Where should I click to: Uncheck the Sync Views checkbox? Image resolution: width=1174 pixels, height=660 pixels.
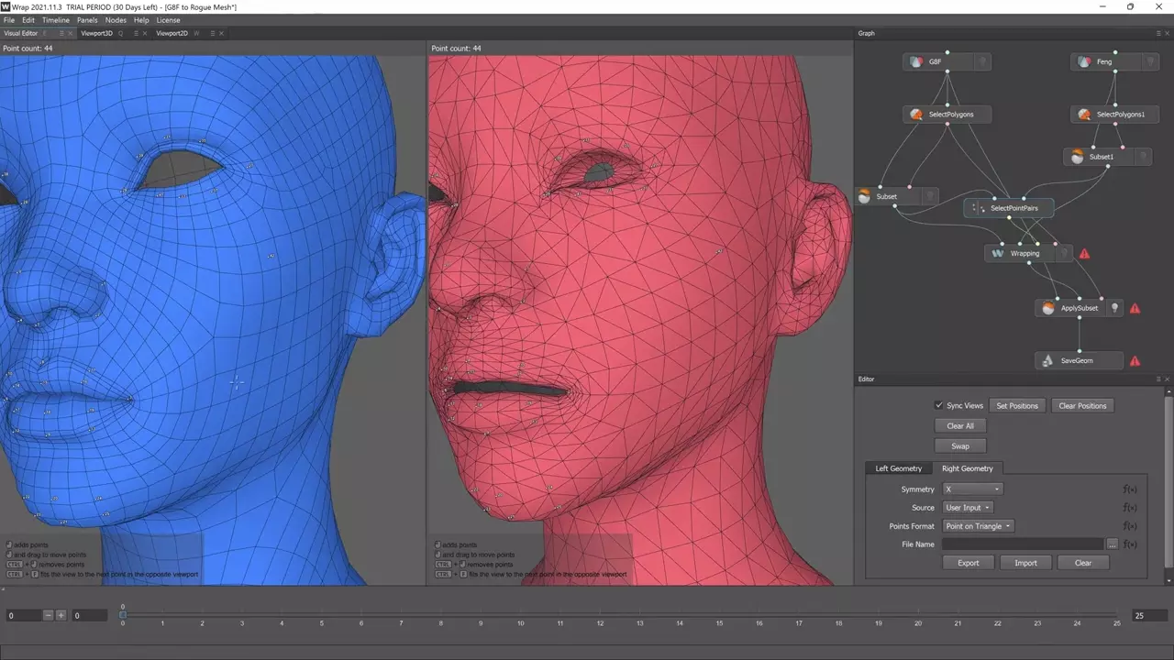(938, 405)
